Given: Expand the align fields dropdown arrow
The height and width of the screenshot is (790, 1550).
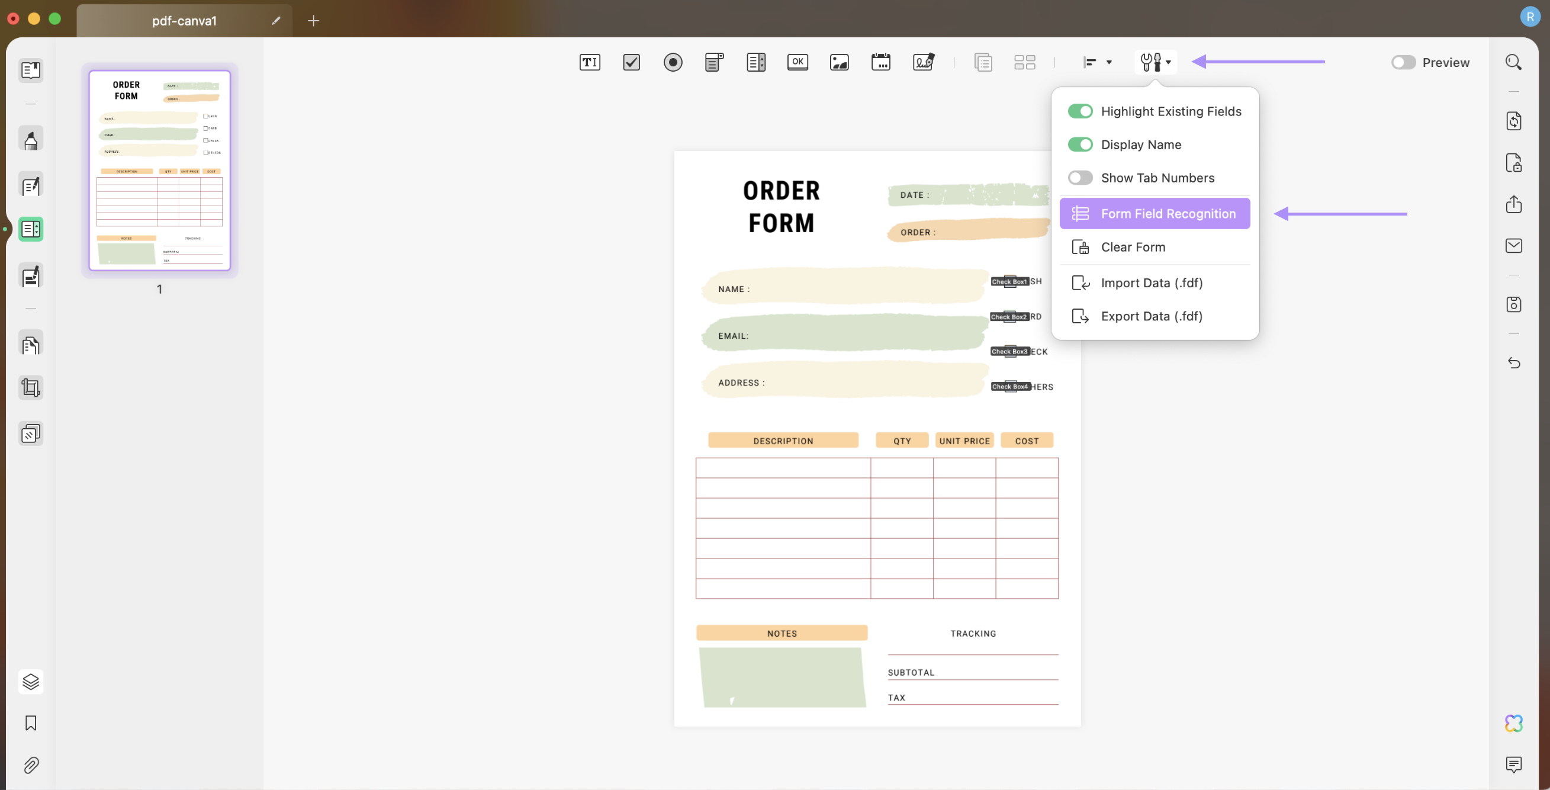Looking at the screenshot, I should (x=1108, y=62).
